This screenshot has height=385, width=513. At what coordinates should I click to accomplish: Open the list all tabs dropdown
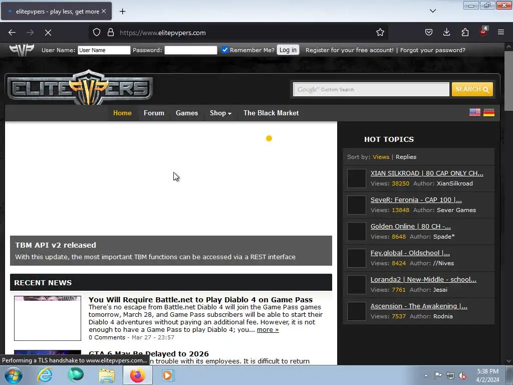(432, 11)
